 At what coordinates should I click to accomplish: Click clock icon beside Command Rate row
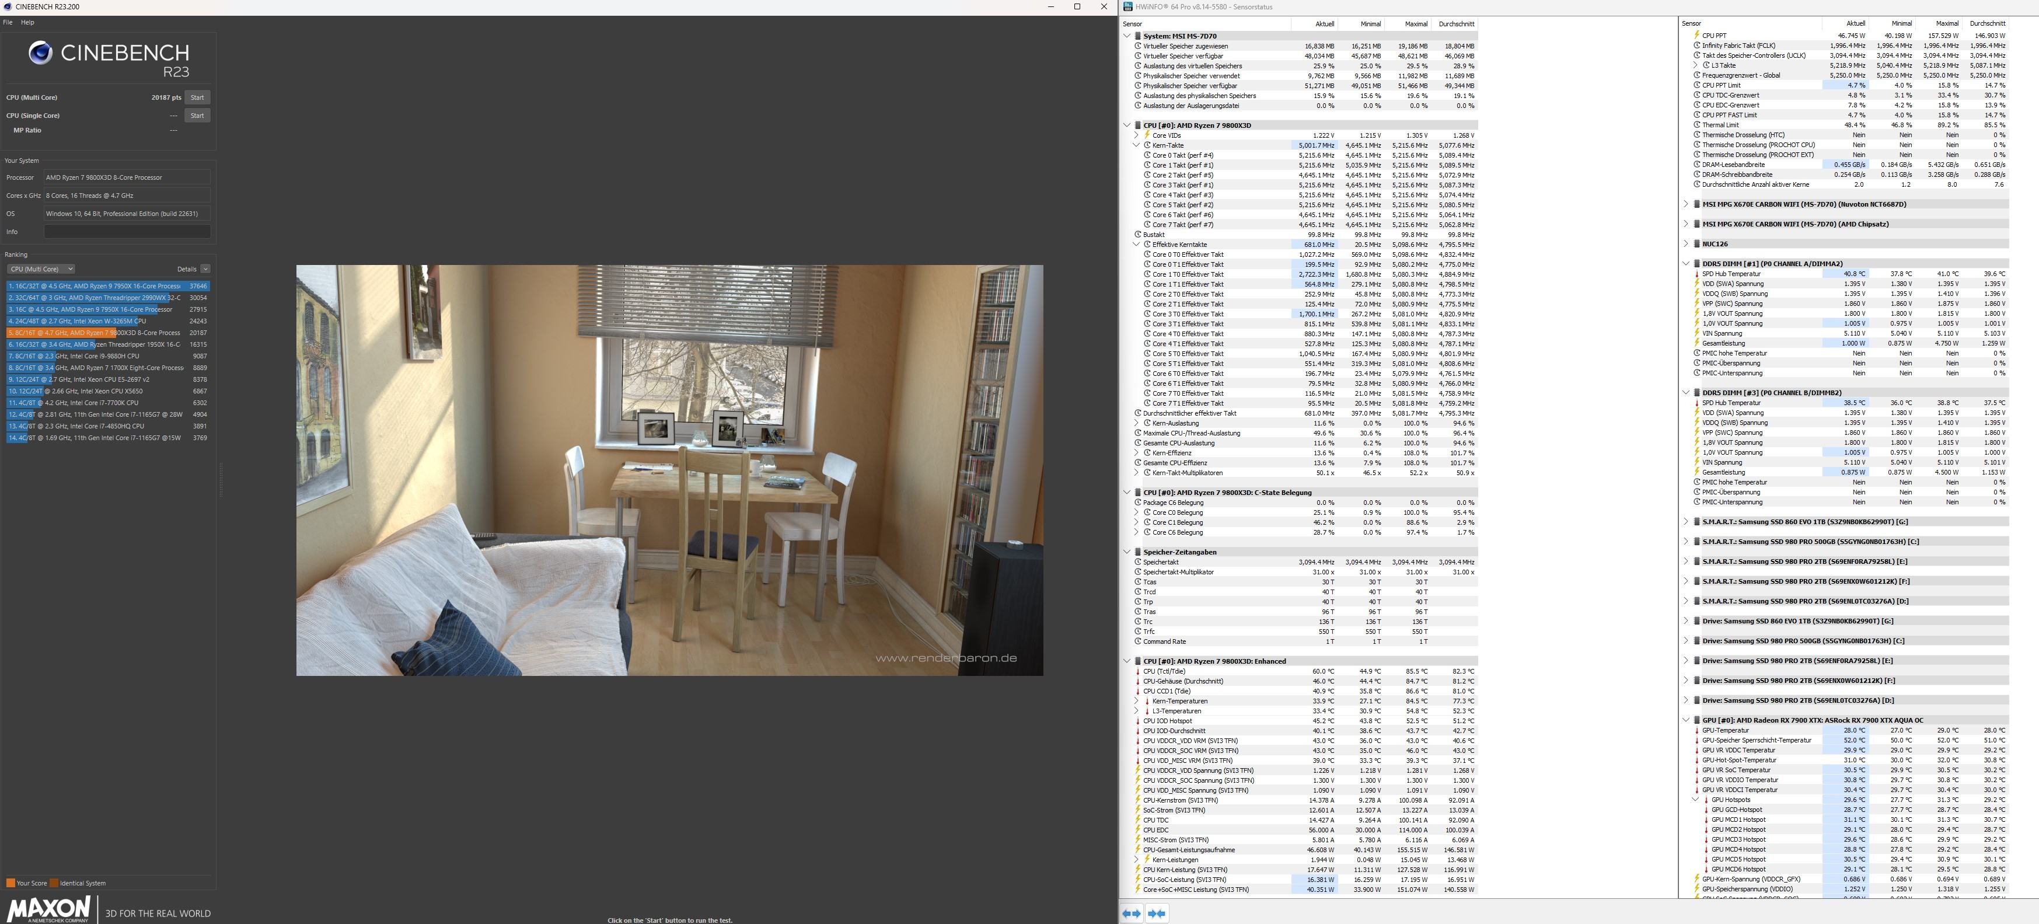1138,641
